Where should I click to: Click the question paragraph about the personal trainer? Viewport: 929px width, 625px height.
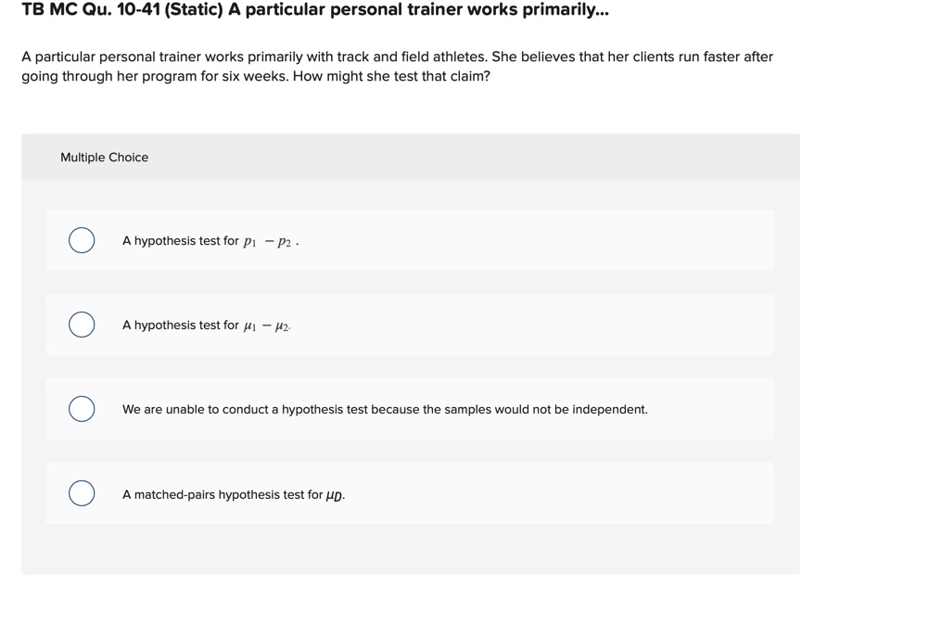(x=397, y=66)
